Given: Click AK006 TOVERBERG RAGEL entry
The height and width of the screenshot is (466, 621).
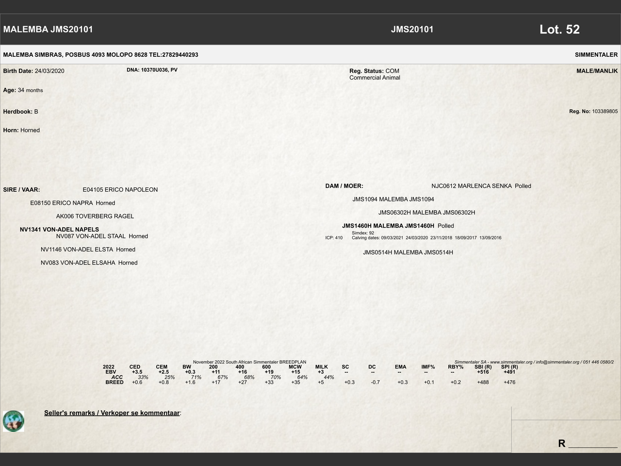Looking at the screenshot, I should click(x=95, y=216).
